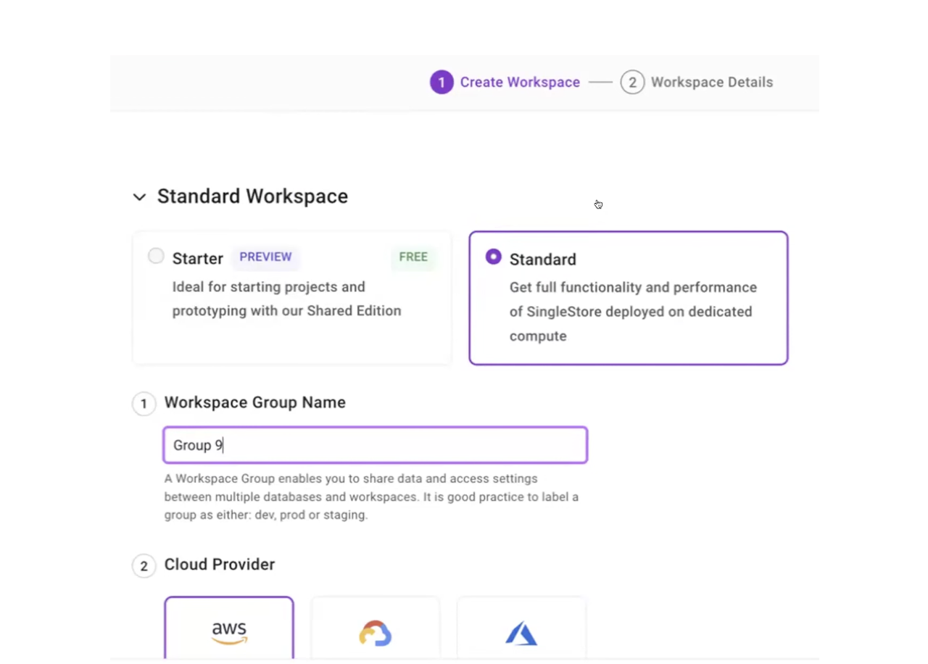928x664 pixels.
Task: Select the AWS cloud provider logo
Action: tap(229, 632)
